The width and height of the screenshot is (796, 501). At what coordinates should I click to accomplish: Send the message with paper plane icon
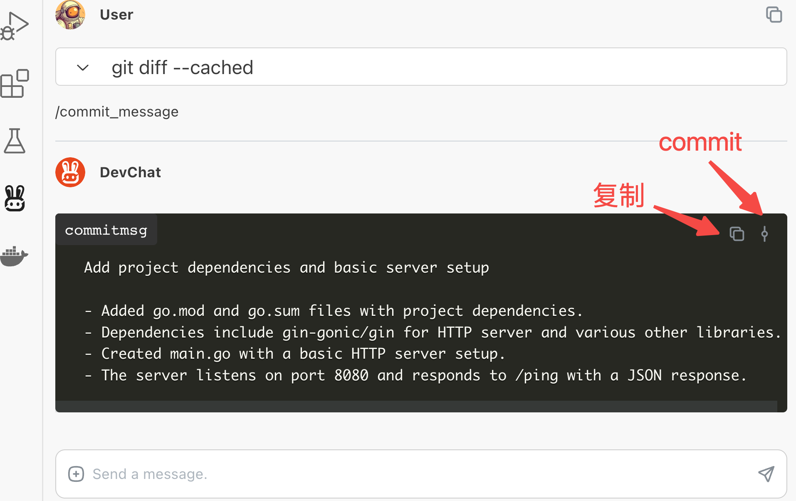pos(766,474)
